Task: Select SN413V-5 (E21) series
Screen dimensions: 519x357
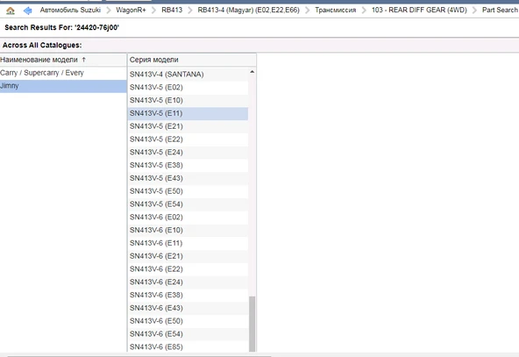Action: pos(188,126)
